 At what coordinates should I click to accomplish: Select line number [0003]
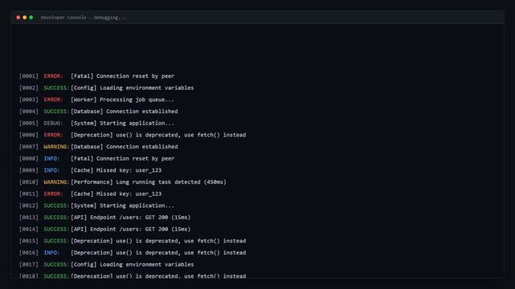click(29, 100)
